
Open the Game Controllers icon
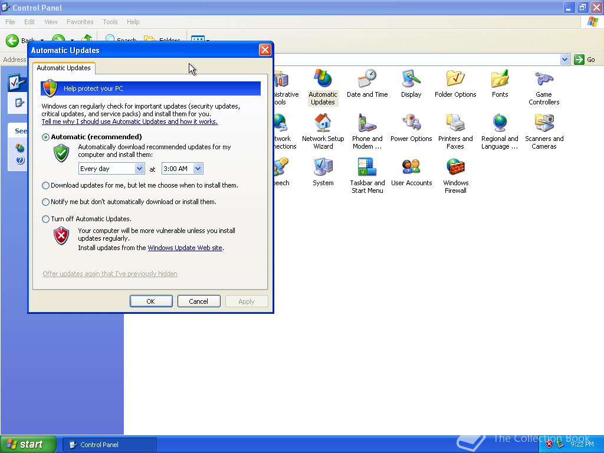pos(544,87)
